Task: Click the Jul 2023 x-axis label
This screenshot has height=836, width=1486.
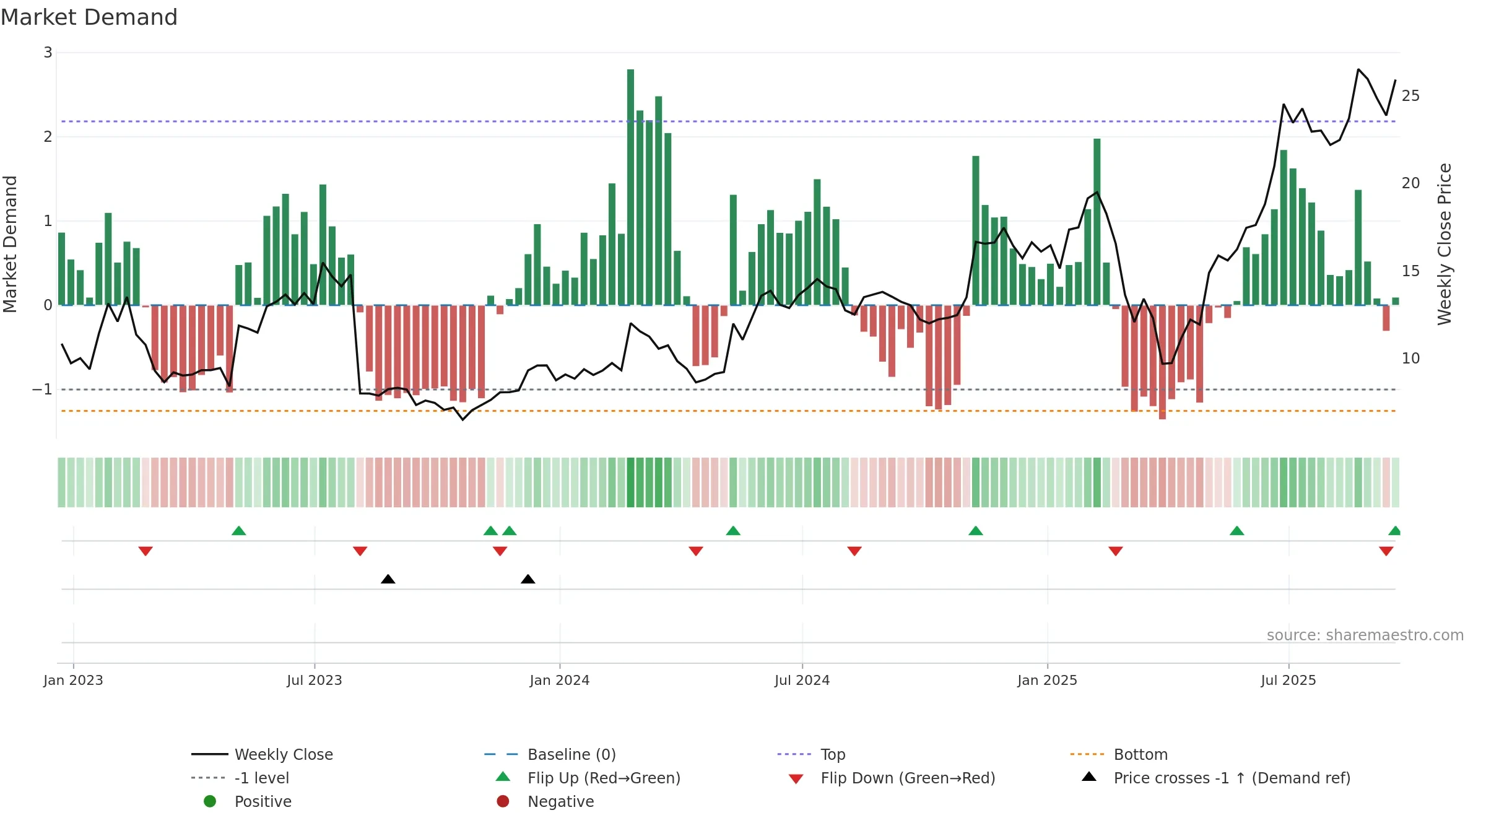Action: pyautogui.click(x=315, y=681)
